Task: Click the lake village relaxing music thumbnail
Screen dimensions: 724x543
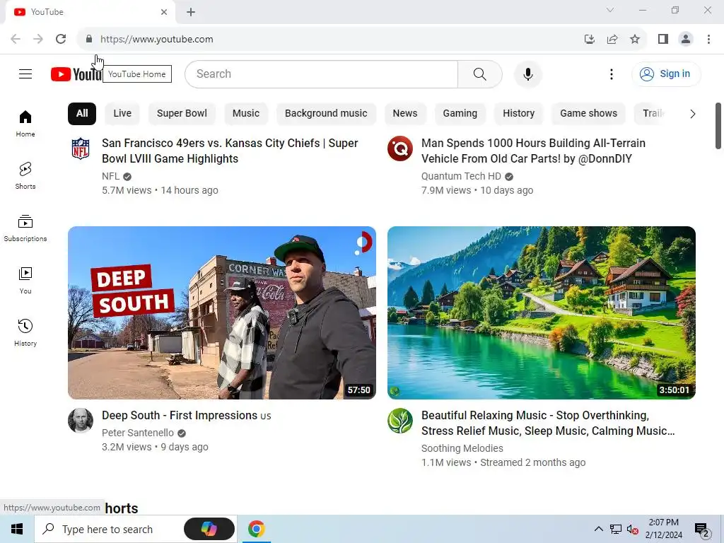Action: [x=541, y=313]
